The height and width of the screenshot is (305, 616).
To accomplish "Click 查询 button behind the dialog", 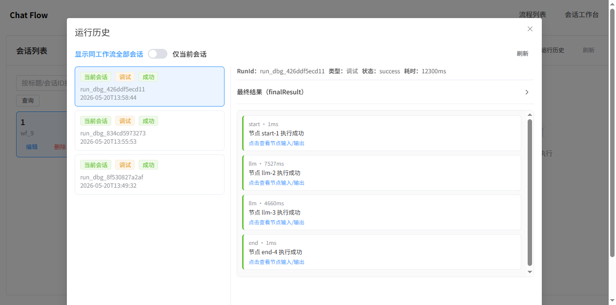I will coord(28,101).
